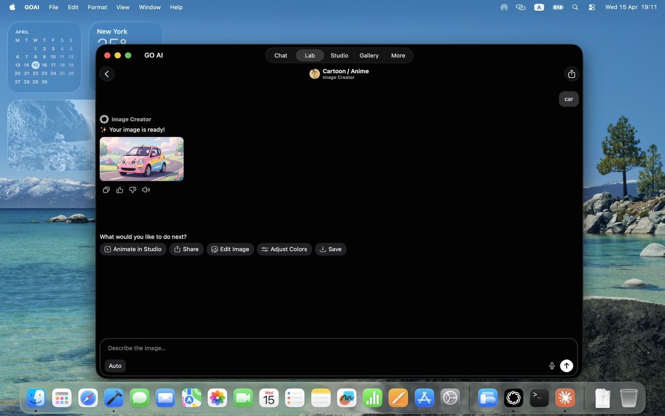Open the GO AI app from the Dock
Image resolution: width=665 pixels, height=416 pixels.
[513, 398]
